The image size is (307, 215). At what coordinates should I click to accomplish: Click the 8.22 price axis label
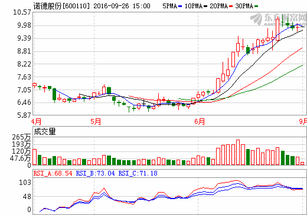(24, 64)
